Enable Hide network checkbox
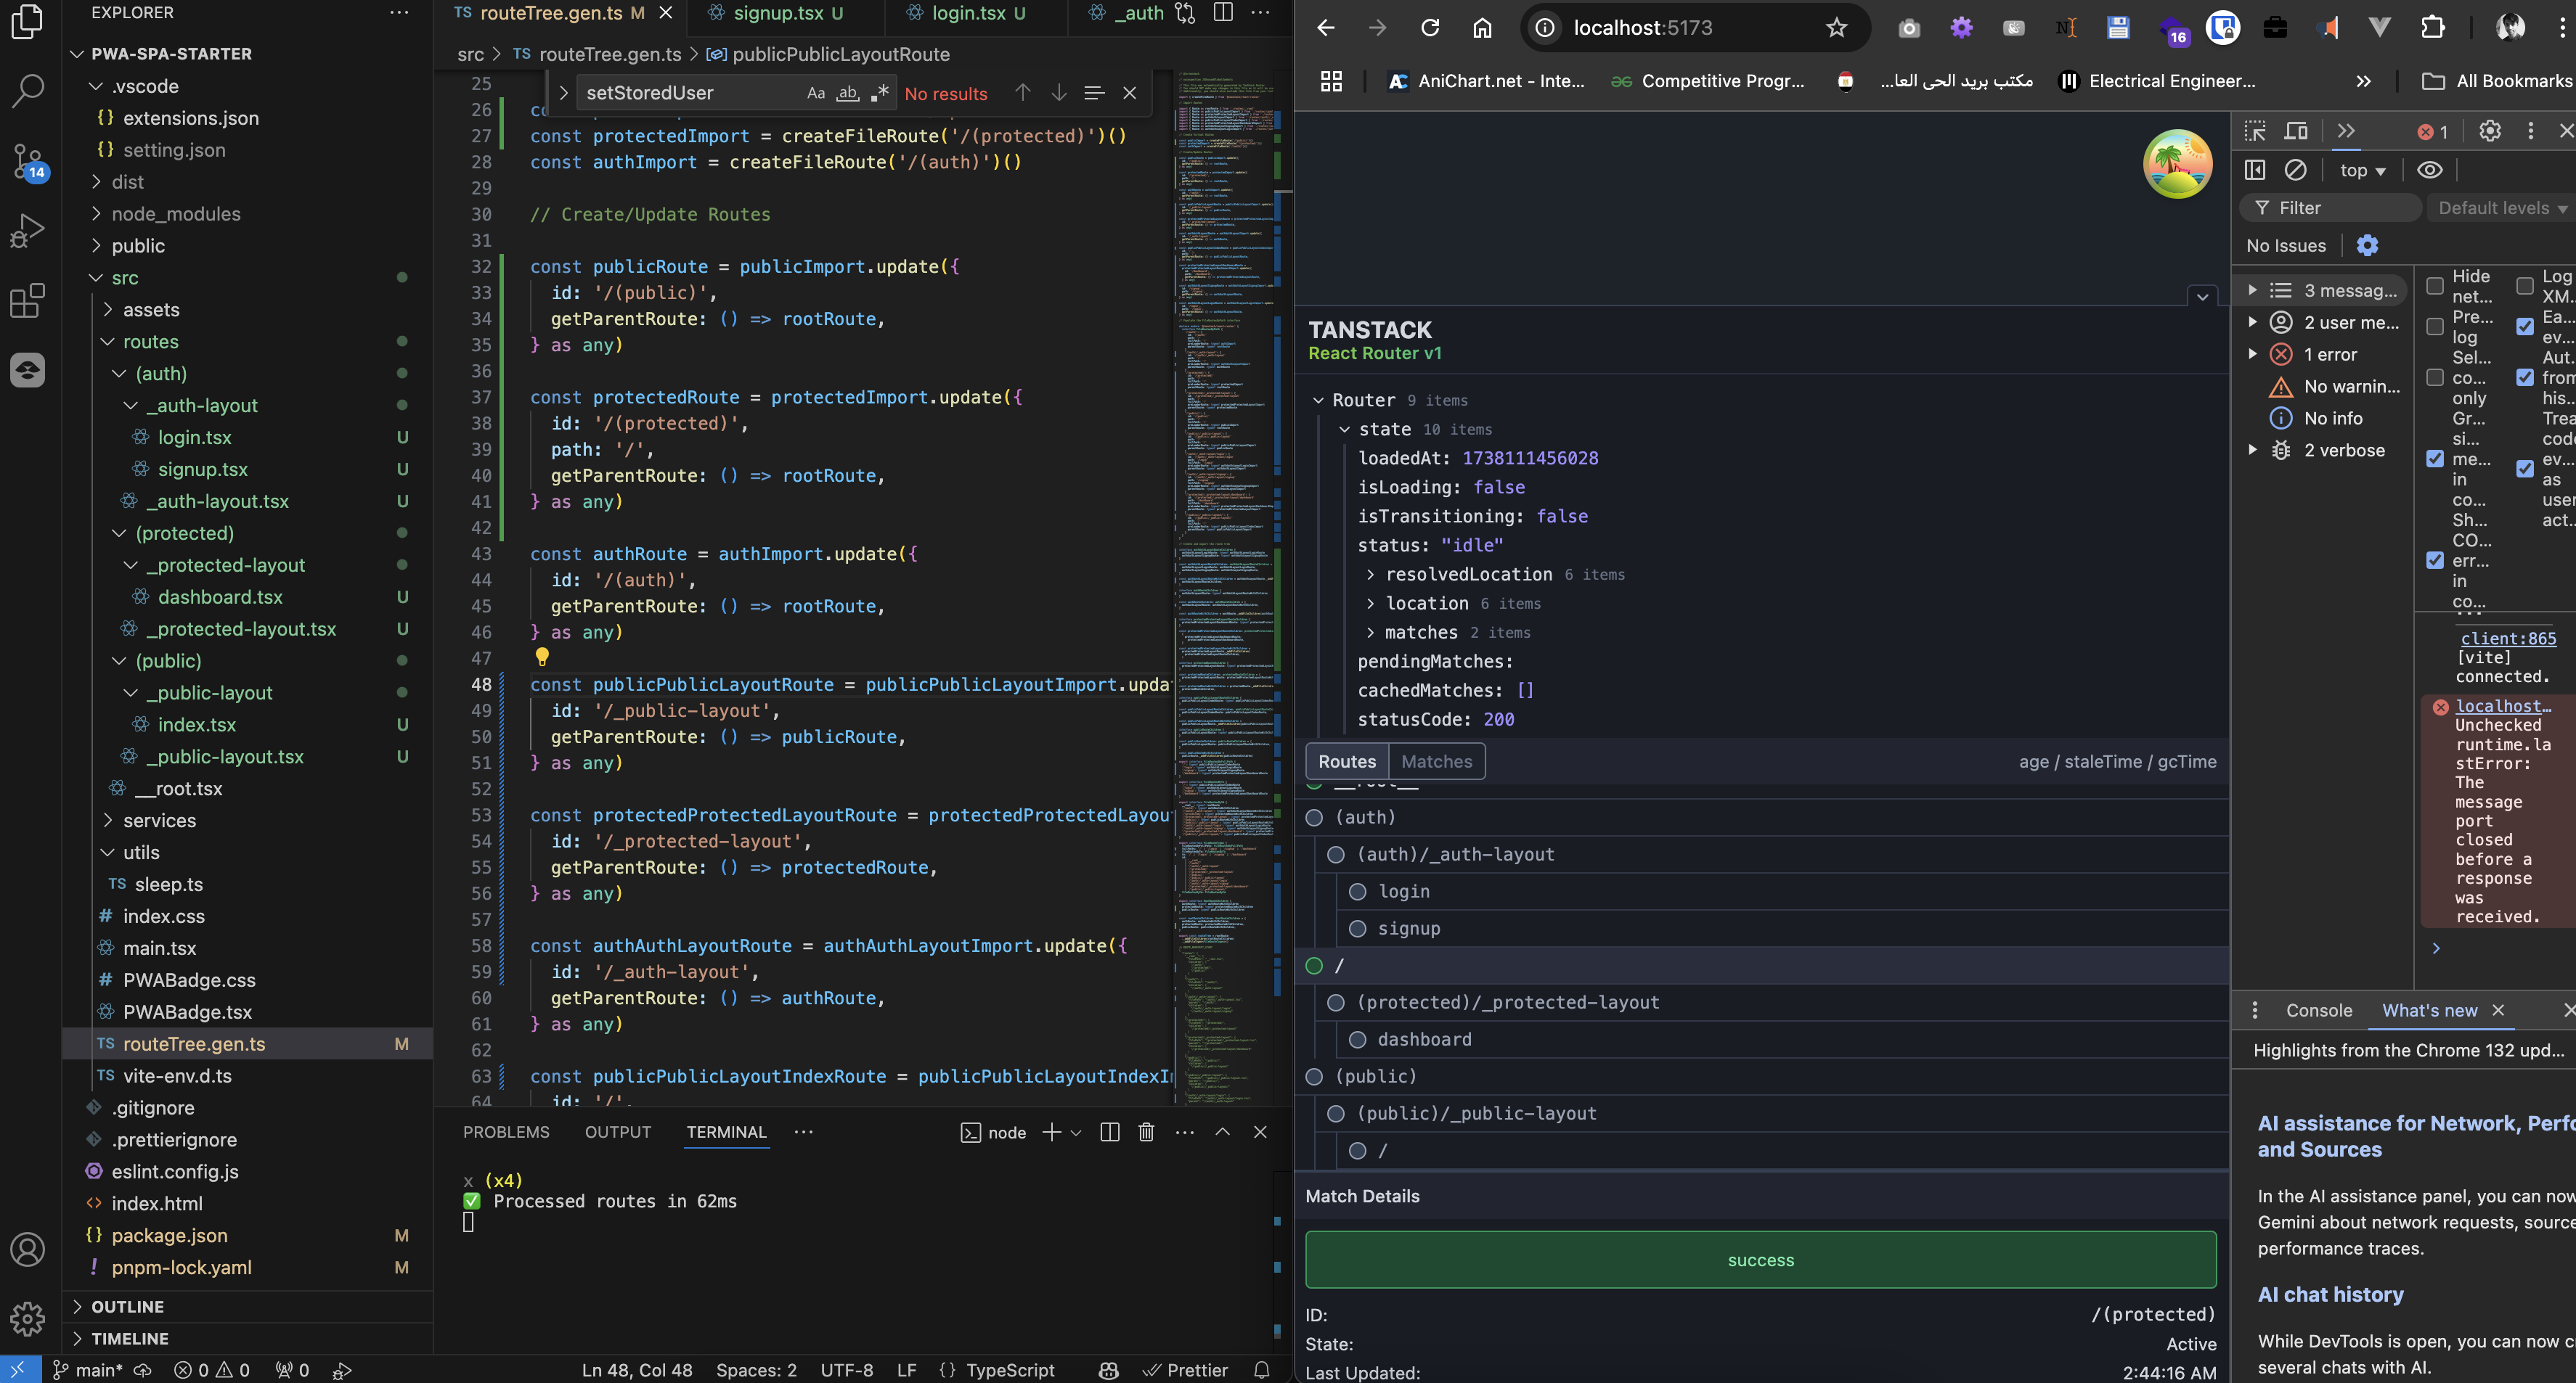2576x1383 pixels. 2435,286
